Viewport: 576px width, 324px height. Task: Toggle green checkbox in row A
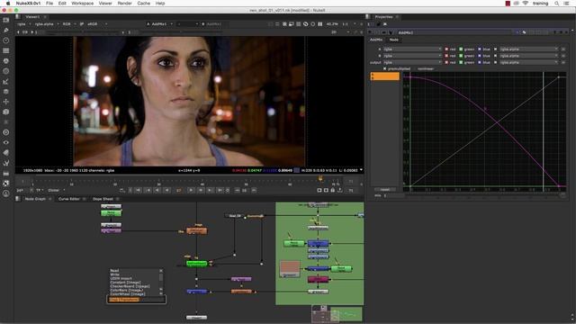pyautogui.click(x=461, y=49)
